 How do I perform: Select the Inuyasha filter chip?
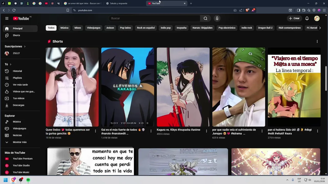click(182, 28)
